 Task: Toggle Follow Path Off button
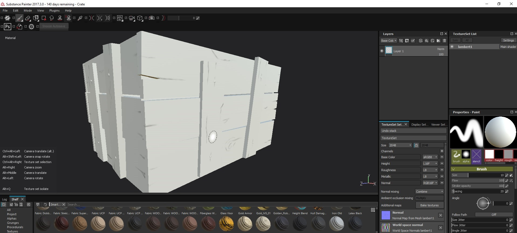(x=494, y=214)
